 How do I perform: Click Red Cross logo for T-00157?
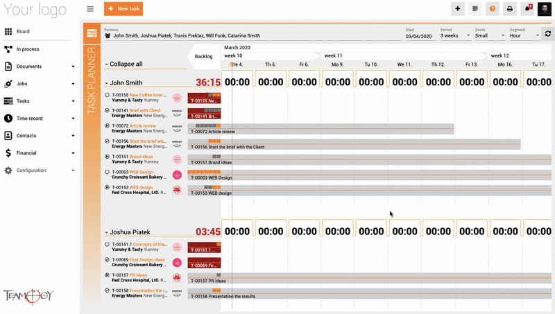pyautogui.click(x=177, y=277)
